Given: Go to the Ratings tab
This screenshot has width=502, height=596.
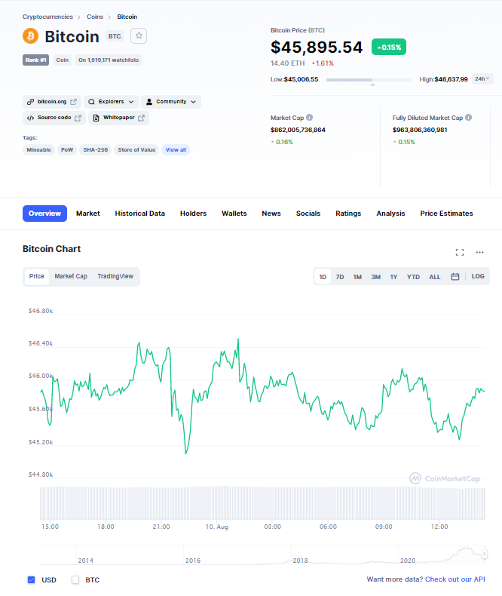Looking at the screenshot, I should pyautogui.click(x=348, y=214).
